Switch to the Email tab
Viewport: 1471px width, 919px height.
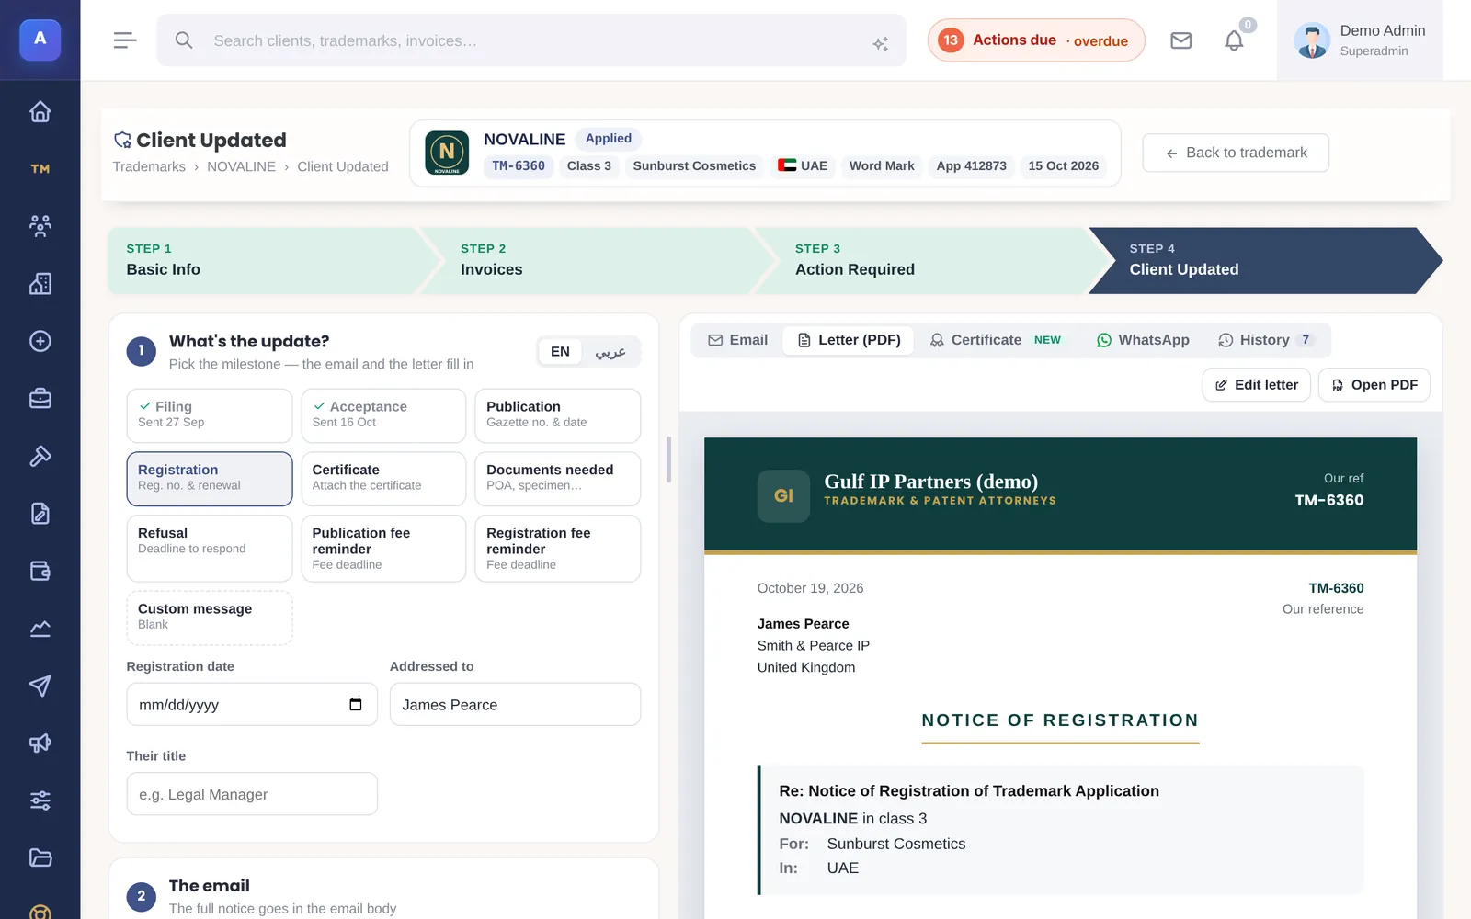737,340
